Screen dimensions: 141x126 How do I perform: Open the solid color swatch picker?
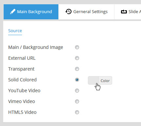coord(93,80)
